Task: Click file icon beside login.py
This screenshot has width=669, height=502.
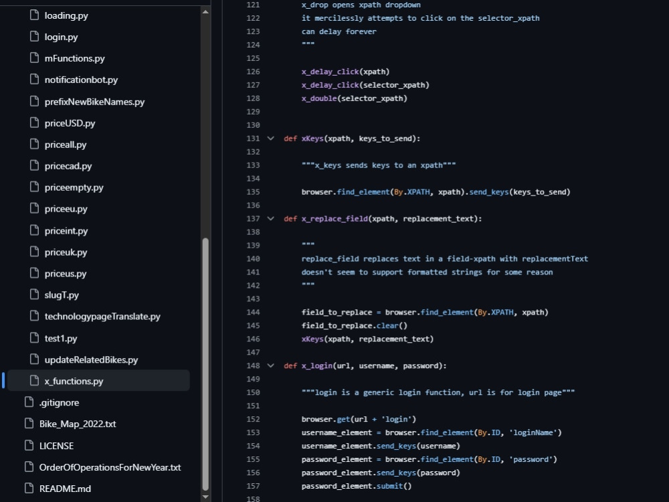Action: point(35,36)
